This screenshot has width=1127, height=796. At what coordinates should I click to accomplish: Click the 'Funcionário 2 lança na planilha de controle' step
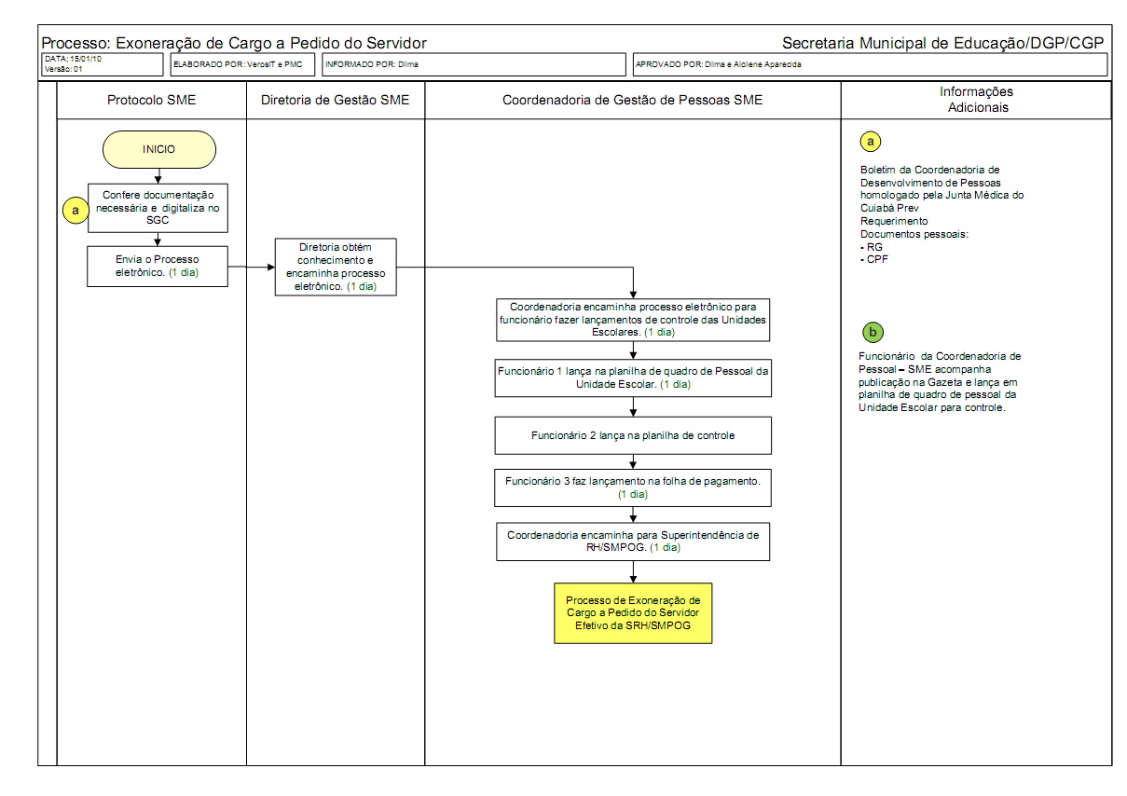coord(634,435)
